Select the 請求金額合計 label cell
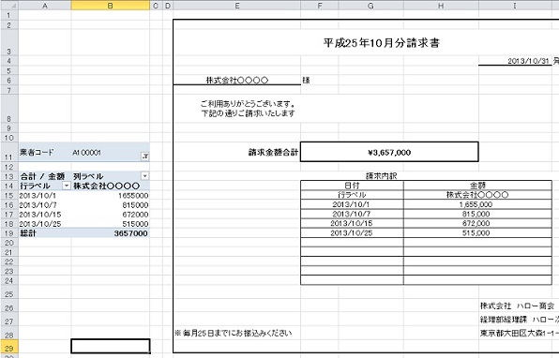The height and width of the screenshot is (358, 559). point(273,153)
